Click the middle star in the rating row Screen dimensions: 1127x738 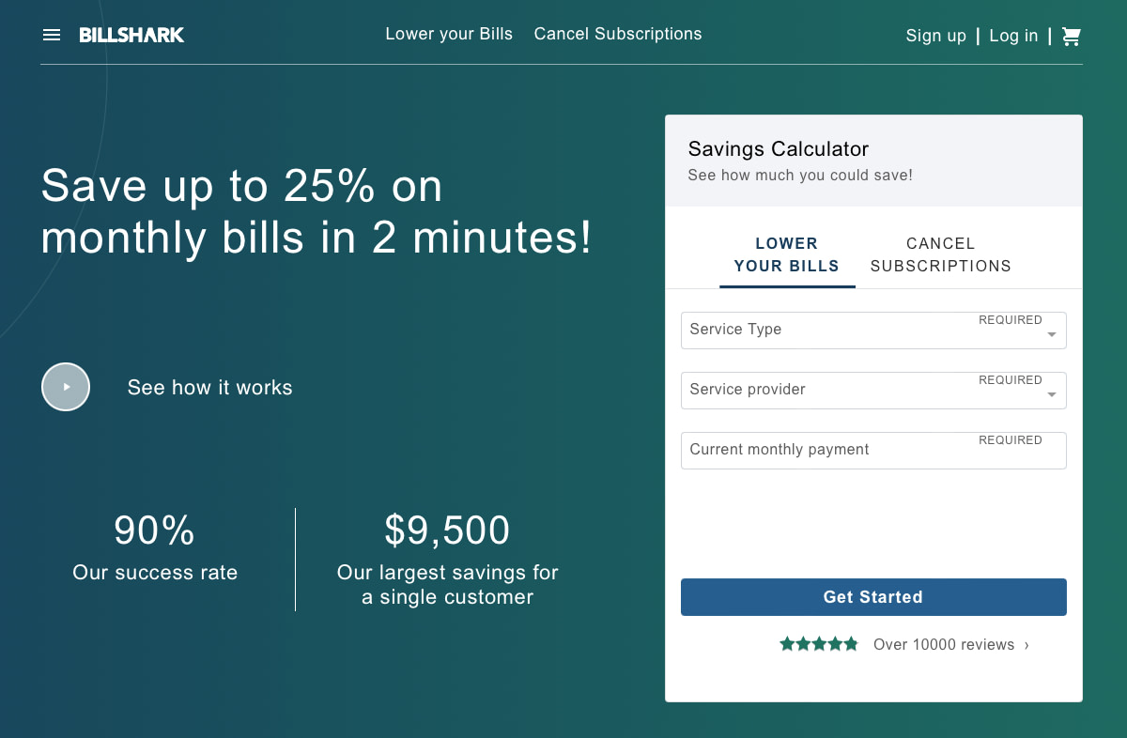click(819, 644)
